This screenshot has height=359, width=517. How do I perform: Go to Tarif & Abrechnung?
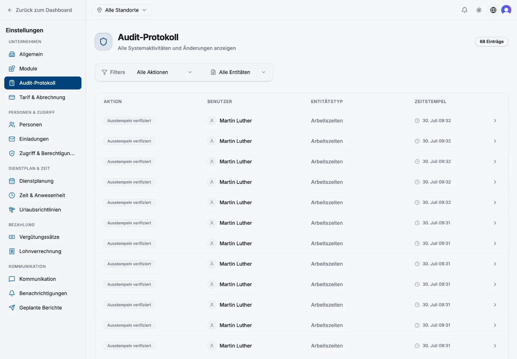(43, 97)
